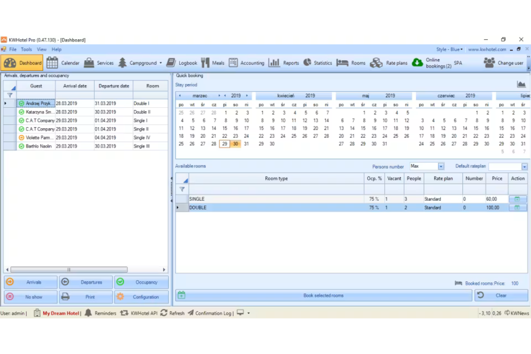Click the KWHotel API sync icon
This screenshot has height=354, width=531.
pos(124,313)
